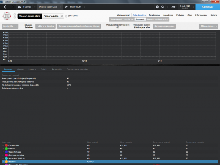Switch to the Ingresos finance tab
Image resolution: width=220 pixels, height=165 pixels.
[x=32, y=70]
